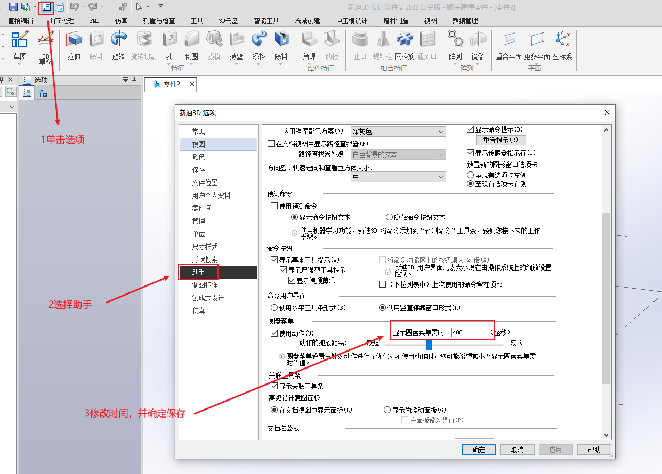Expand the 草图 tool dropdown arrow
This screenshot has width=662, height=474.
[x=20, y=64]
